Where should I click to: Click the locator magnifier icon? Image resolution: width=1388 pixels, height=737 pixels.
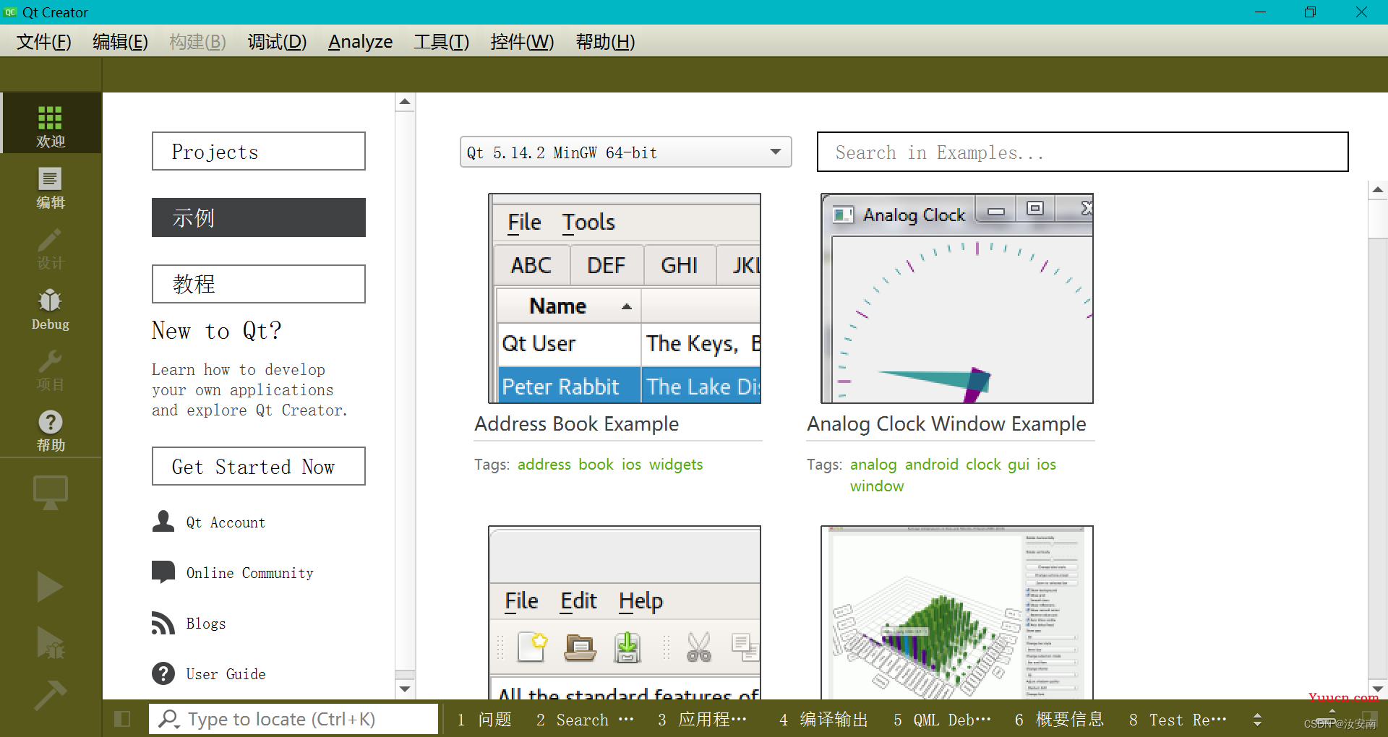click(169, 719)
